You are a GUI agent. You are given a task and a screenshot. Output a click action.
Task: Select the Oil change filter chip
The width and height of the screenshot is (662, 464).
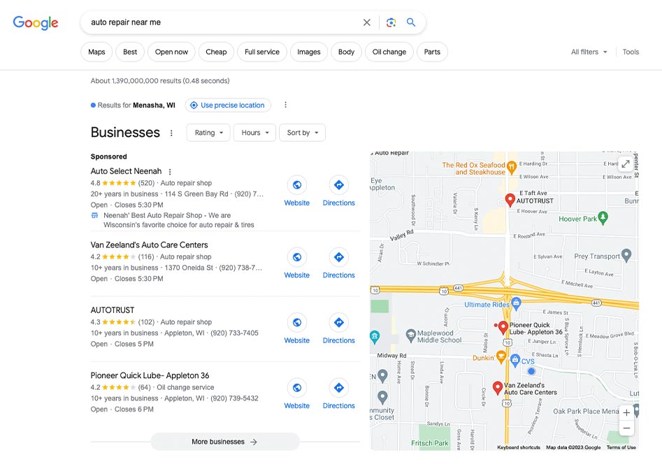(389, 52)
